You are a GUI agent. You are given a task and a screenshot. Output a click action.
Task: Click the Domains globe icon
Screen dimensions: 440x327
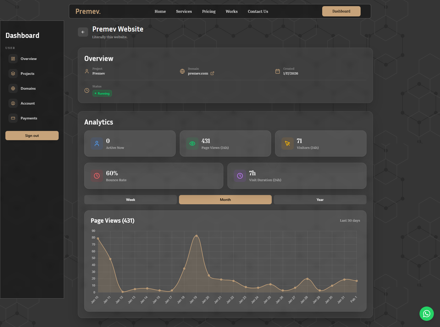[x=13, y=88]
